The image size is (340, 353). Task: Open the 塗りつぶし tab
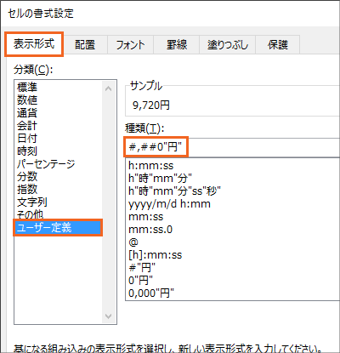pyautogui.click(x=228, y=44)
